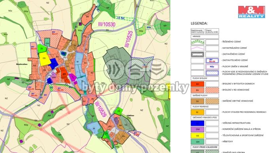Click the zastavěného území boundary symbol
Image resolution: width=271 pixels, height=153 pixels.
point(198,54)
